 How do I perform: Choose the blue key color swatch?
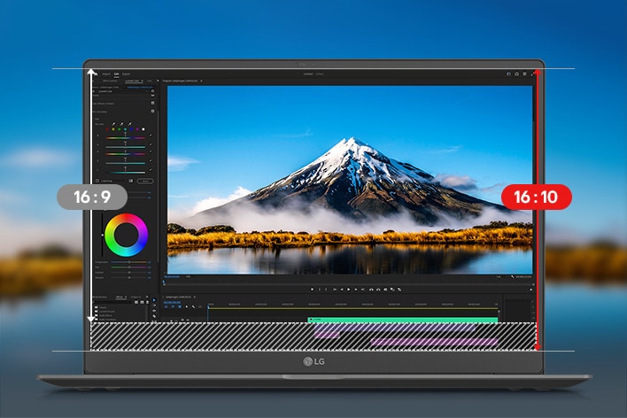(131, 129)
